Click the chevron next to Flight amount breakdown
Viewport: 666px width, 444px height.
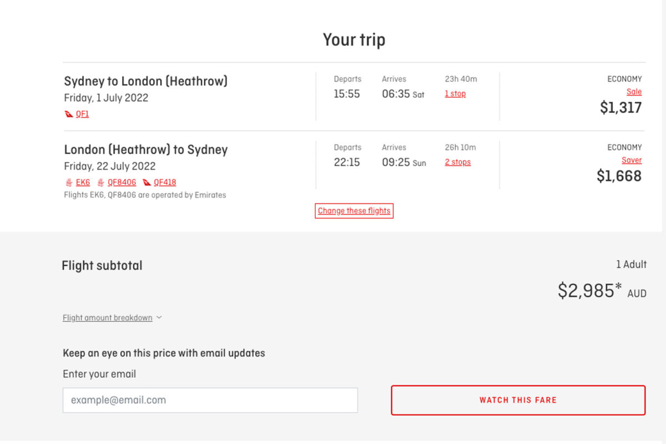coord(159,317)
